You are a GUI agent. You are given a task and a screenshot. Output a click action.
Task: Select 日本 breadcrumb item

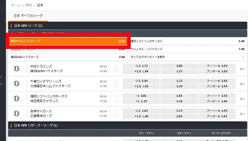(40, 5)
